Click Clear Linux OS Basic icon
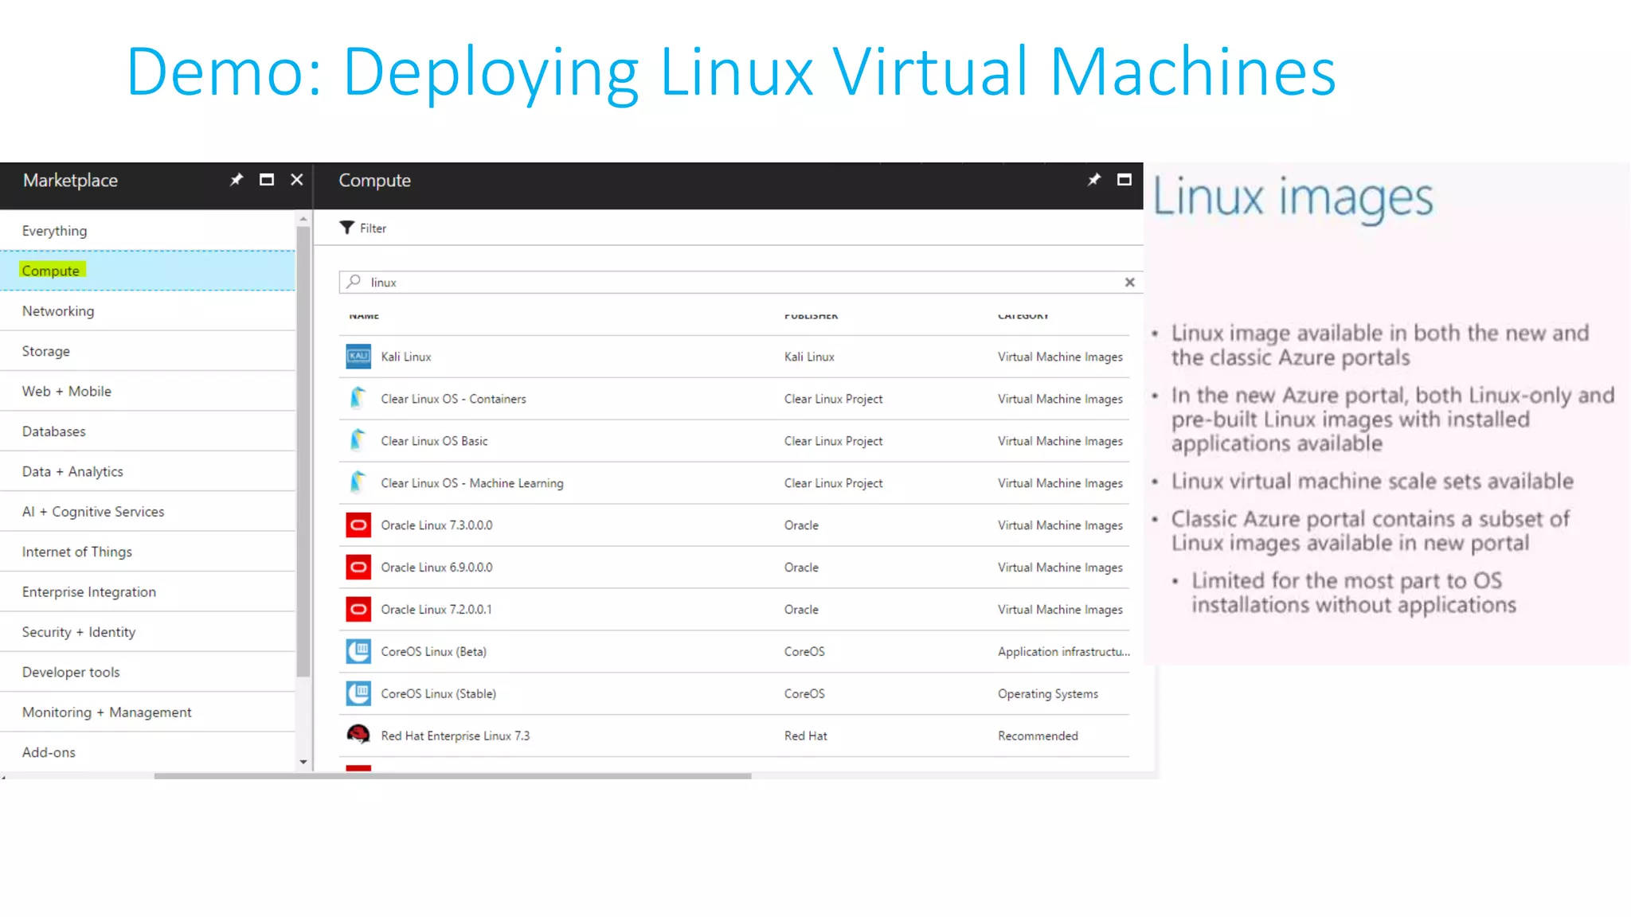The image size is (1631, 917). point(358,440)
